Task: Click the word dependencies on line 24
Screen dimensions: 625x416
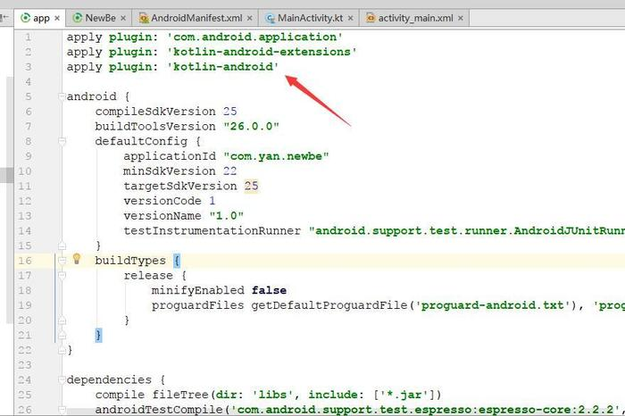Action: pos(109,379)
